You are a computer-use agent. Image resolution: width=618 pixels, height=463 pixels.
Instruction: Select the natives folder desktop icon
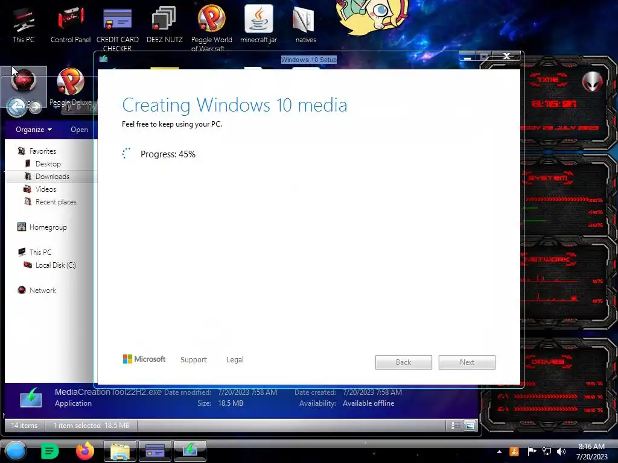(305, 25)
